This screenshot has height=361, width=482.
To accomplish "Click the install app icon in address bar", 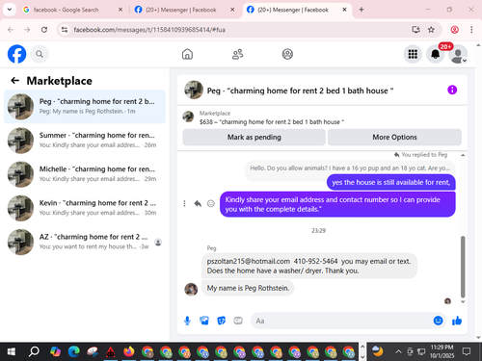I will 415,30.
